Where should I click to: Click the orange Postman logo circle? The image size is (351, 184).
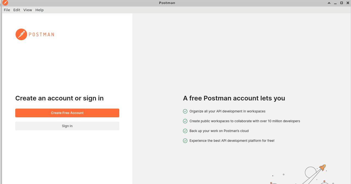pos(21,34)
